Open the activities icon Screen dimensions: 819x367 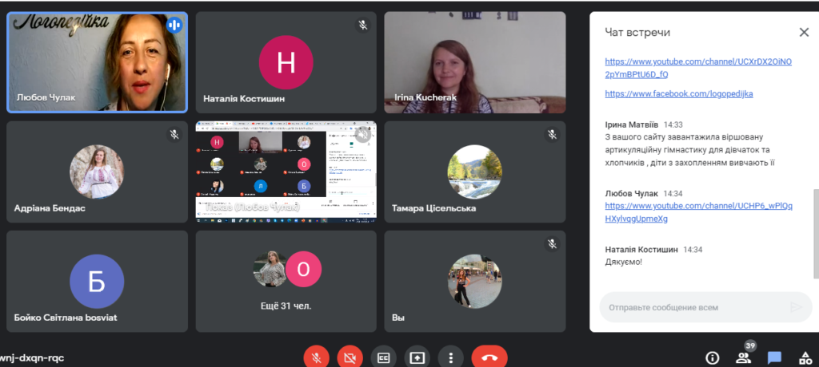[805, 358]
